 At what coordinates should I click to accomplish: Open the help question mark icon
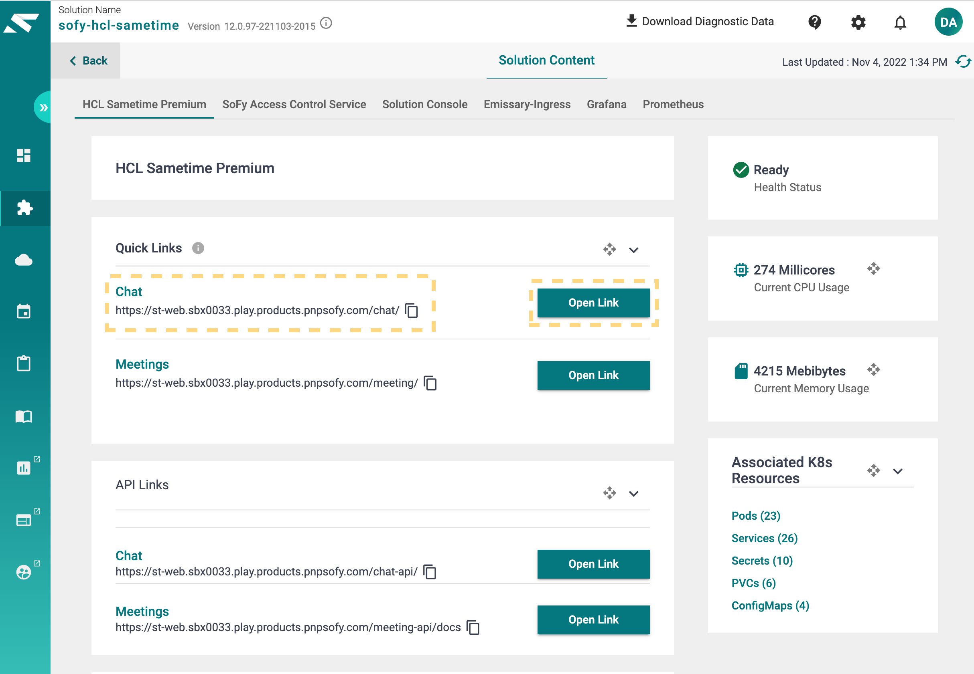click(x=814, y=22)
